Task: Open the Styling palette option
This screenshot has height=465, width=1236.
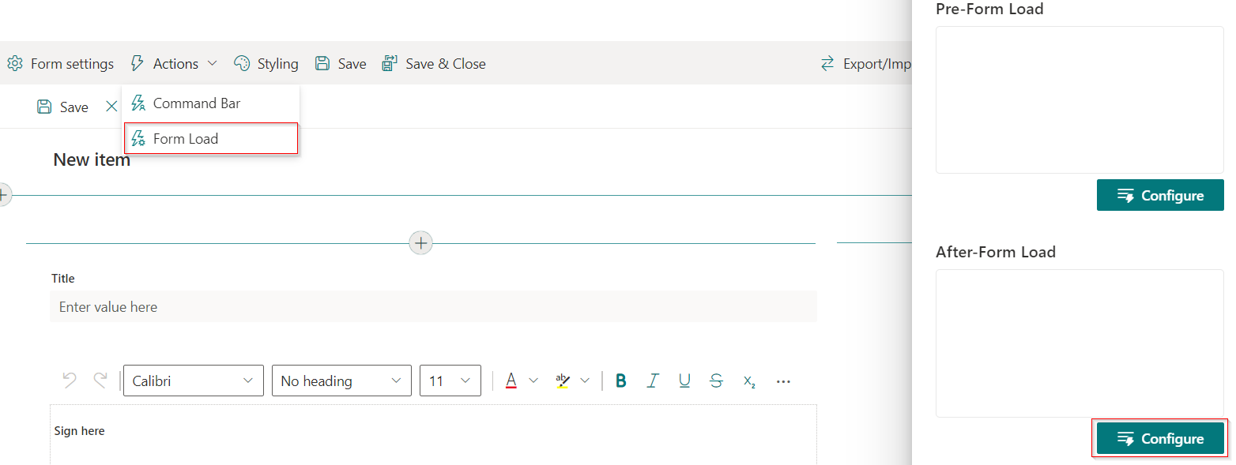Action: coord(266,64)
